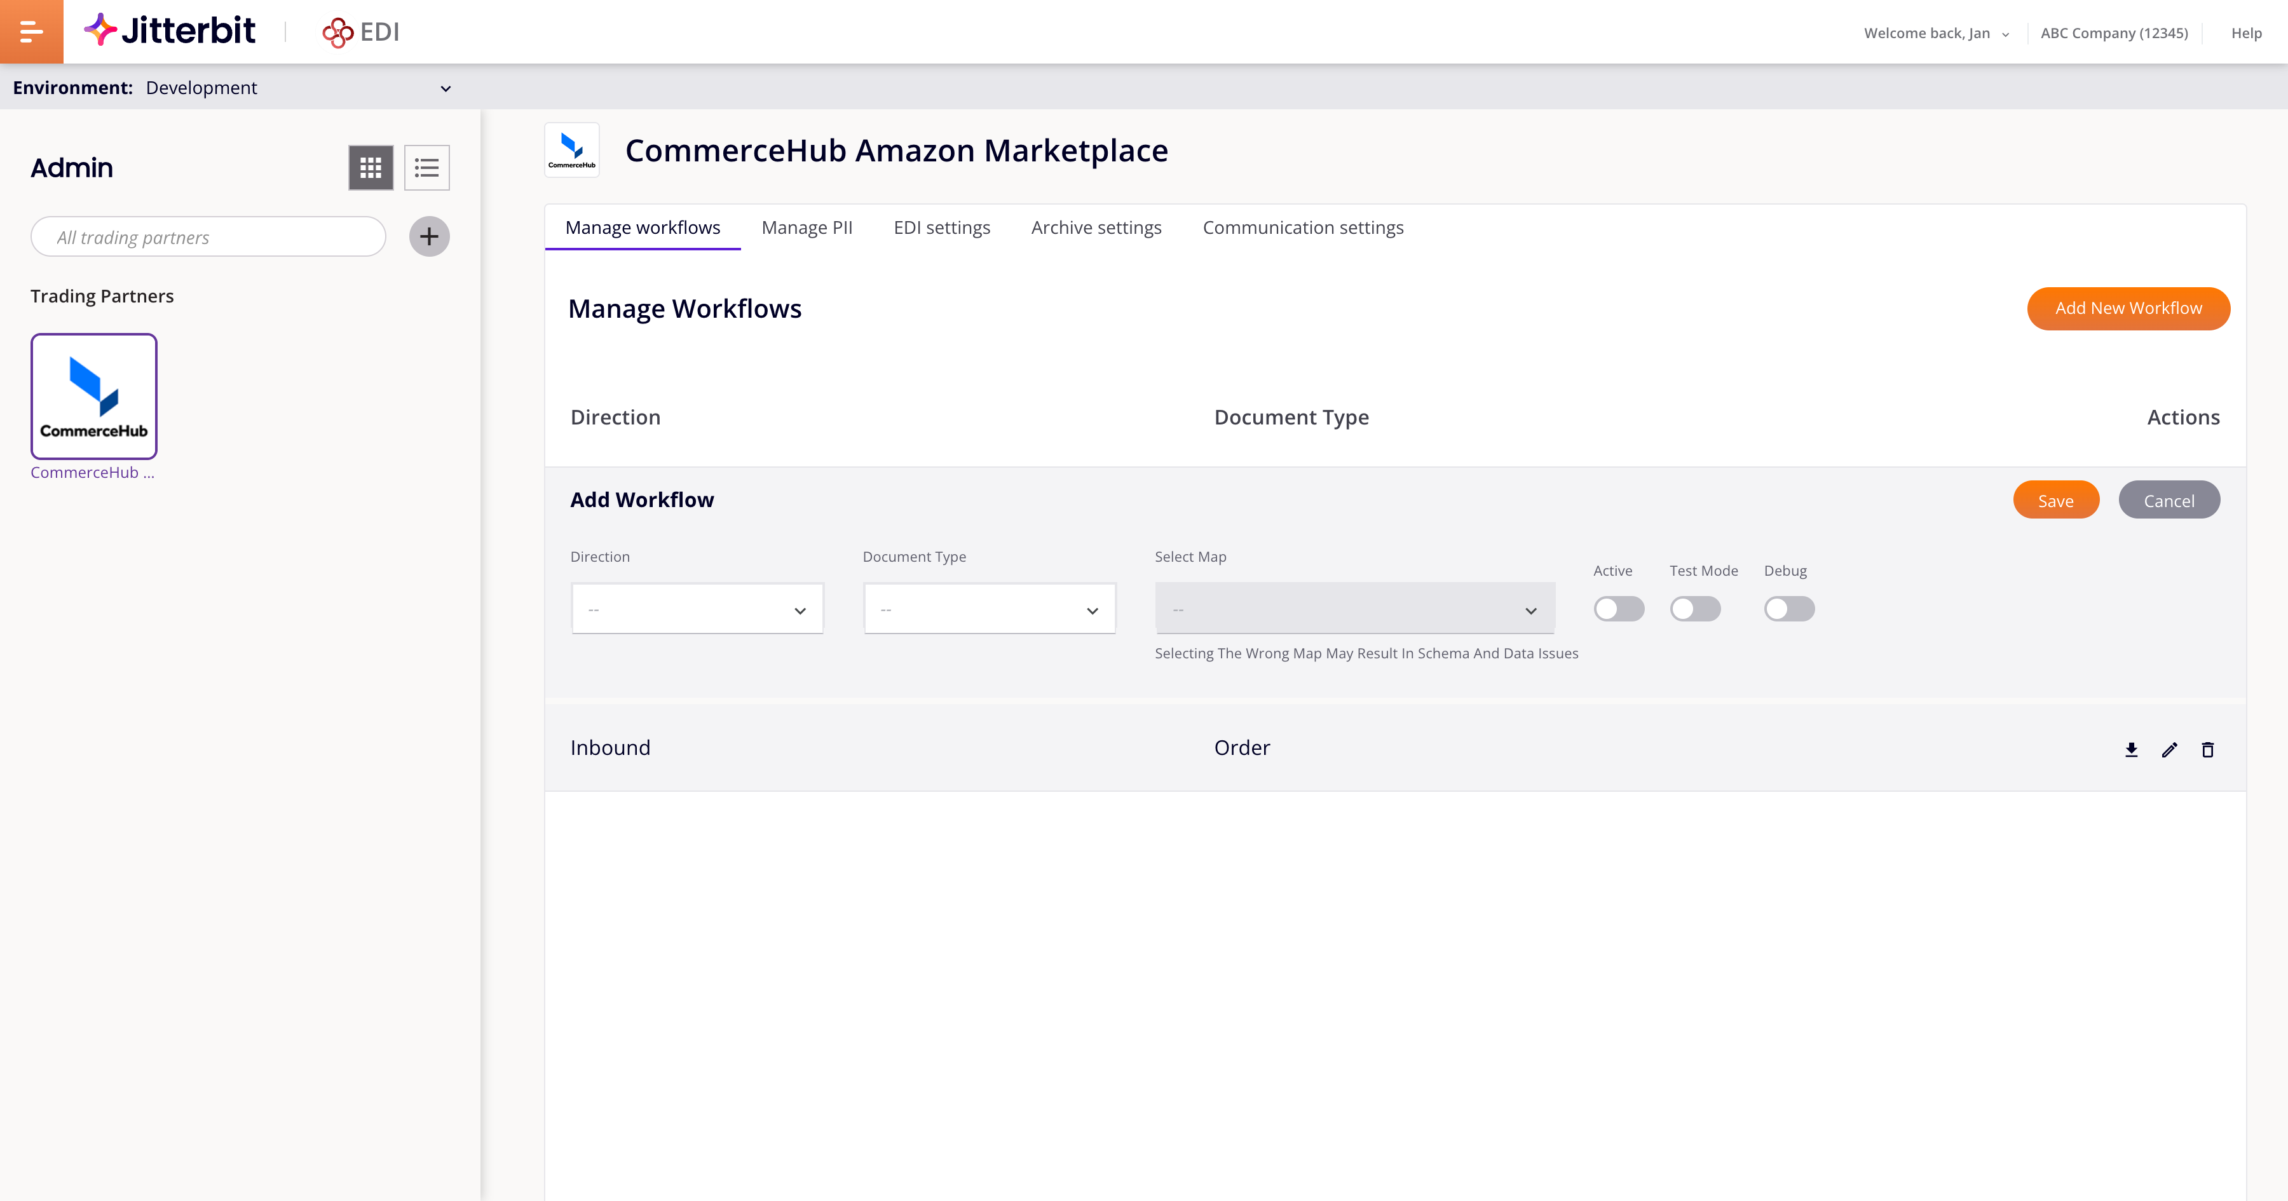Click the Add Trading Partner plus button
This screenshot has height=1201, width=2288.
tap(428, 236)
